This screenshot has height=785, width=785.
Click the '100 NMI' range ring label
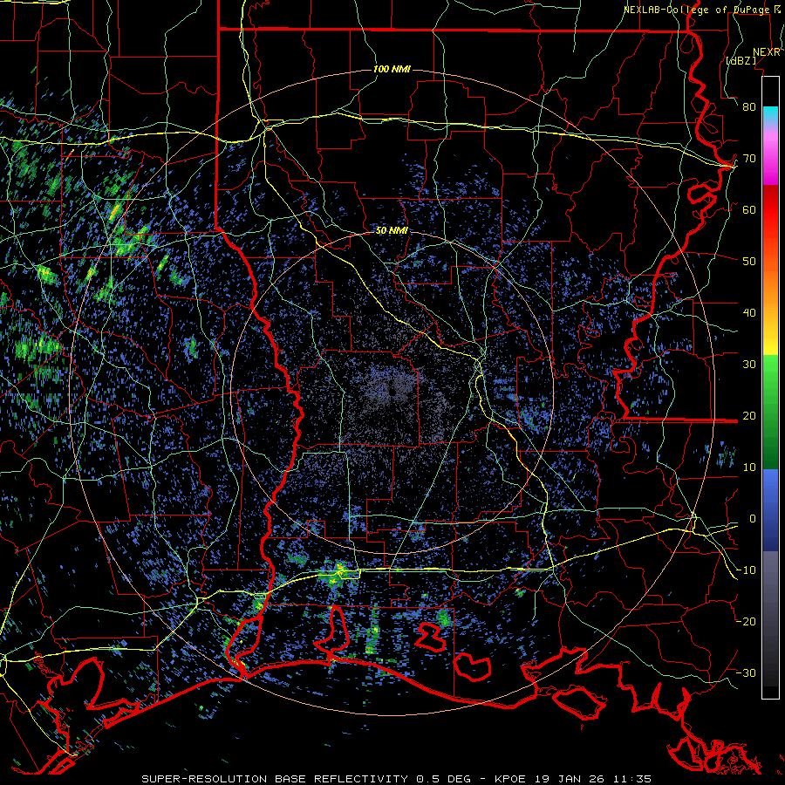tap(392, 69)
